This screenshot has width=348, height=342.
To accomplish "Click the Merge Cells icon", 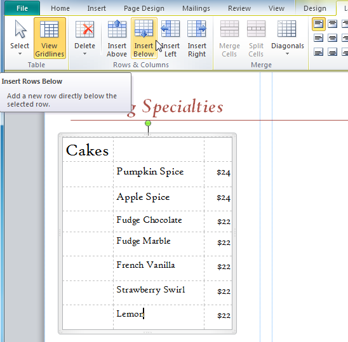I will (229, 29).
